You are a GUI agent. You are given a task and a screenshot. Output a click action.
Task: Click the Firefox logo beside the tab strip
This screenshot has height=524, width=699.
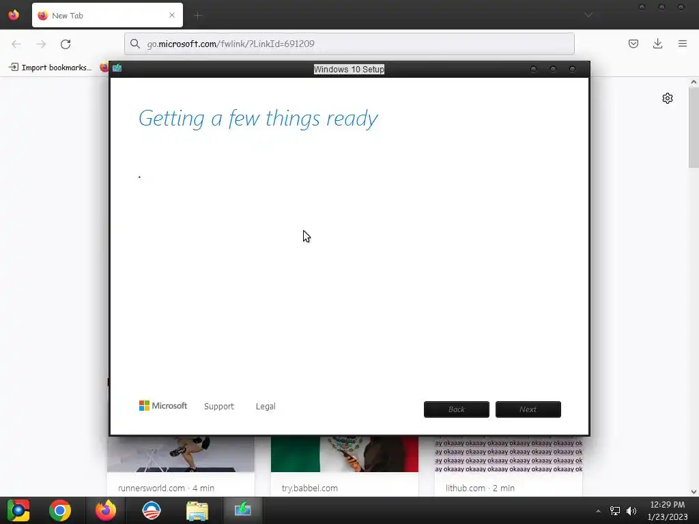[14, 15]
